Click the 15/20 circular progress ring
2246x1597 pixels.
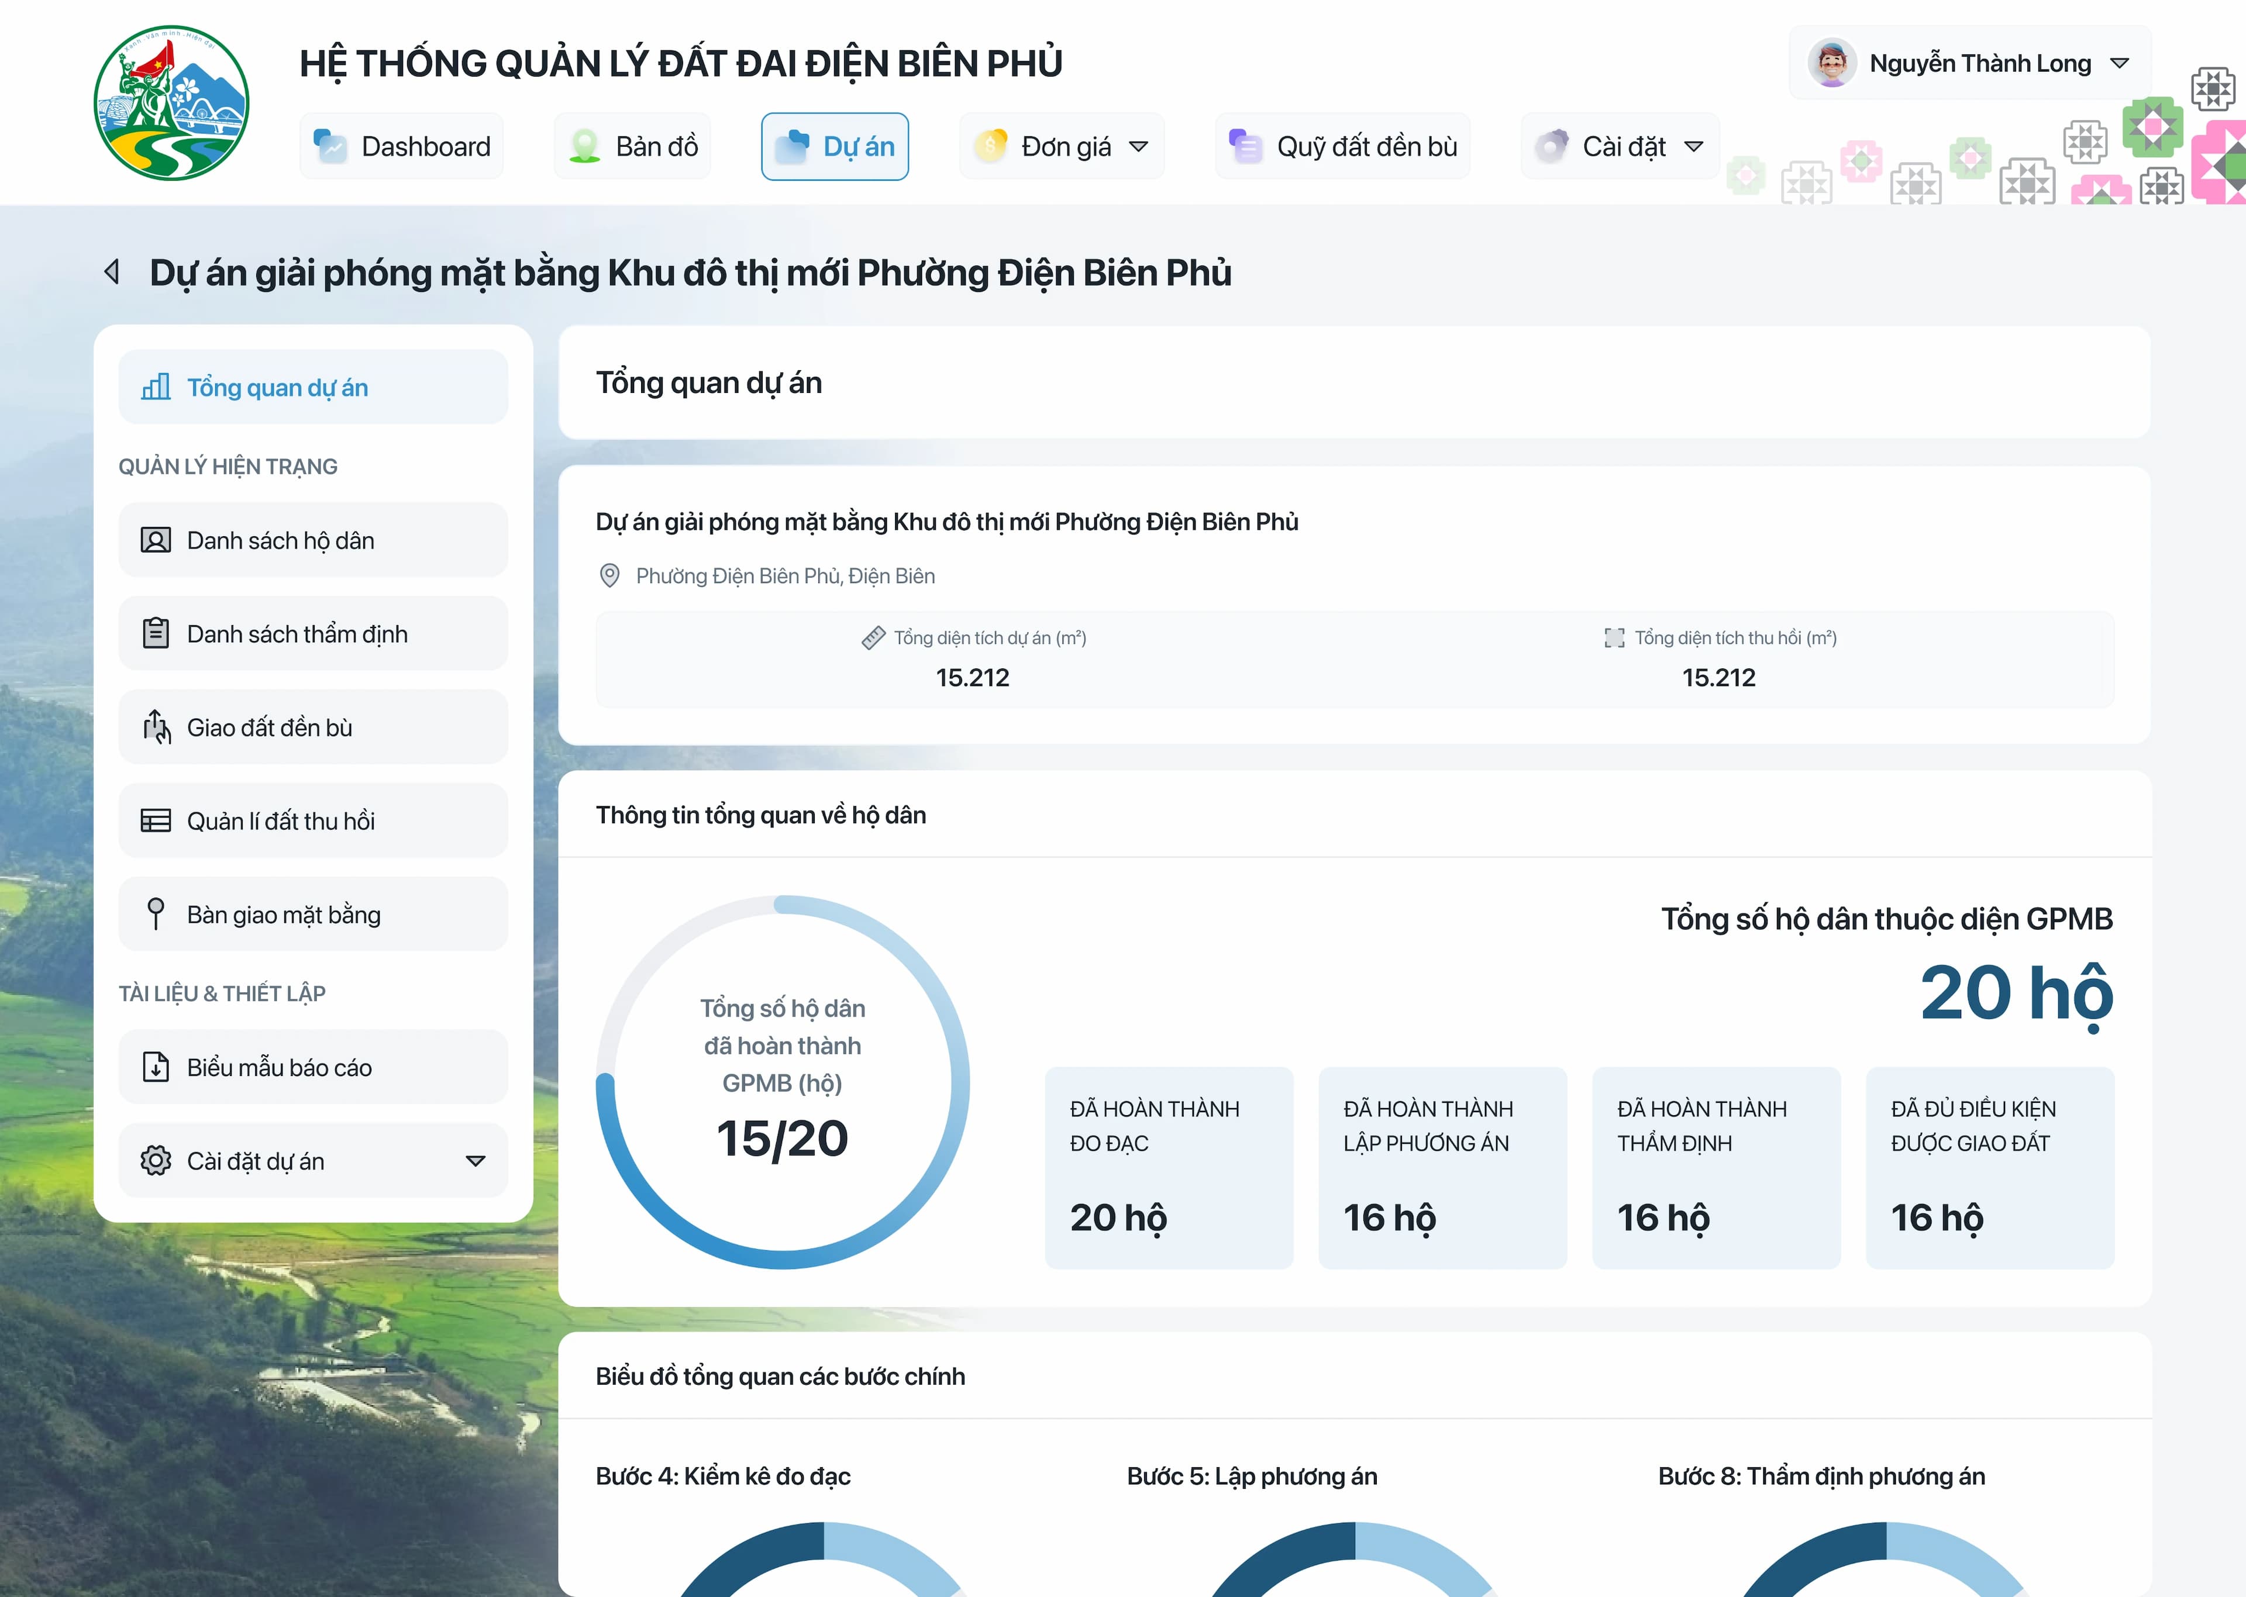click(x=783, y=1082)
